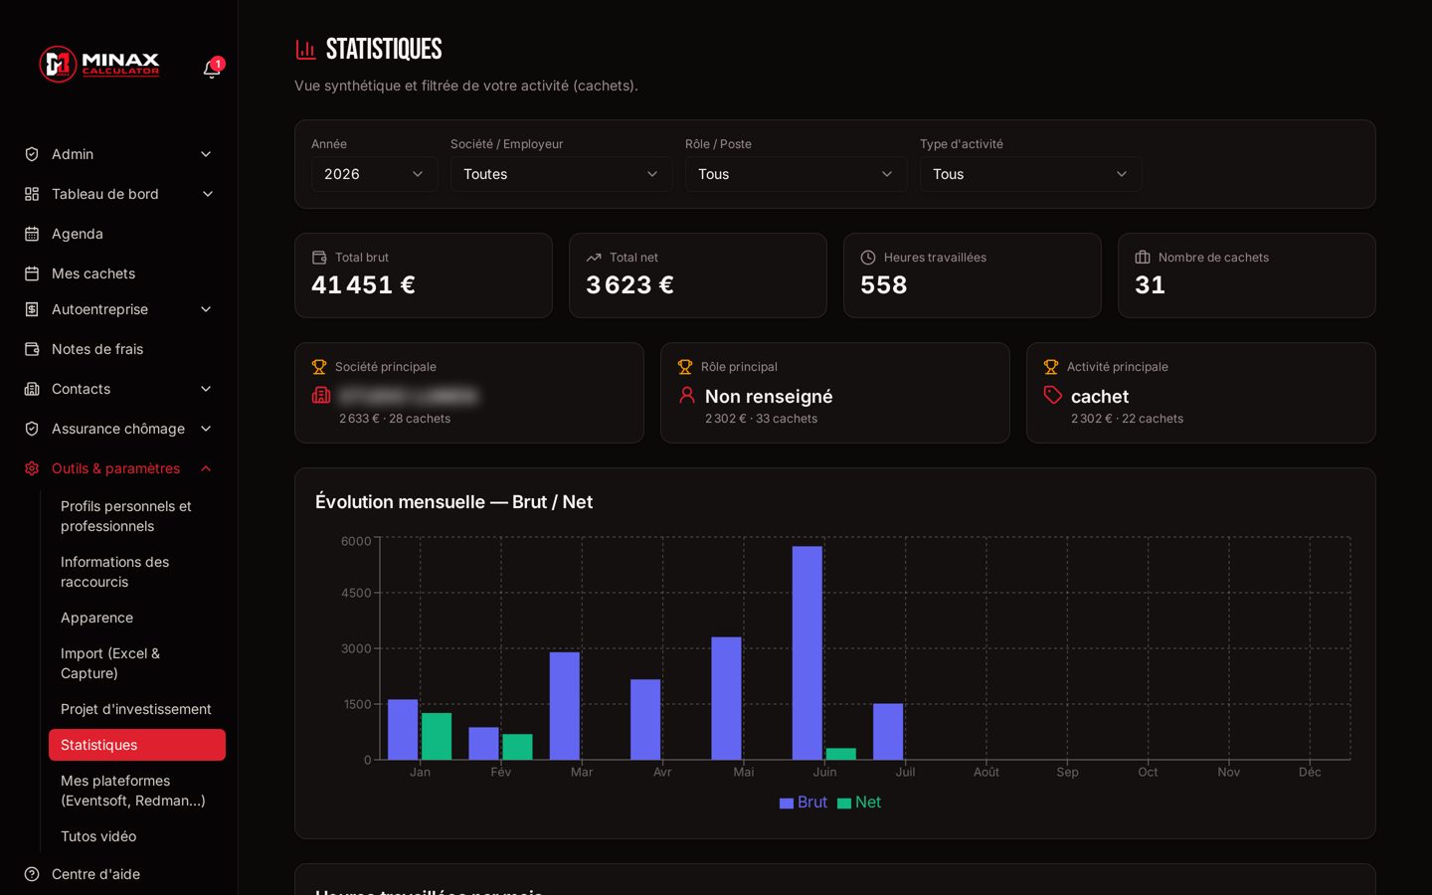Click the text 2 302 € · 33 cachets
Image resolution: width=1432 pixels, height=895 pixels.
pyautogui.click(x=761, y=419)
